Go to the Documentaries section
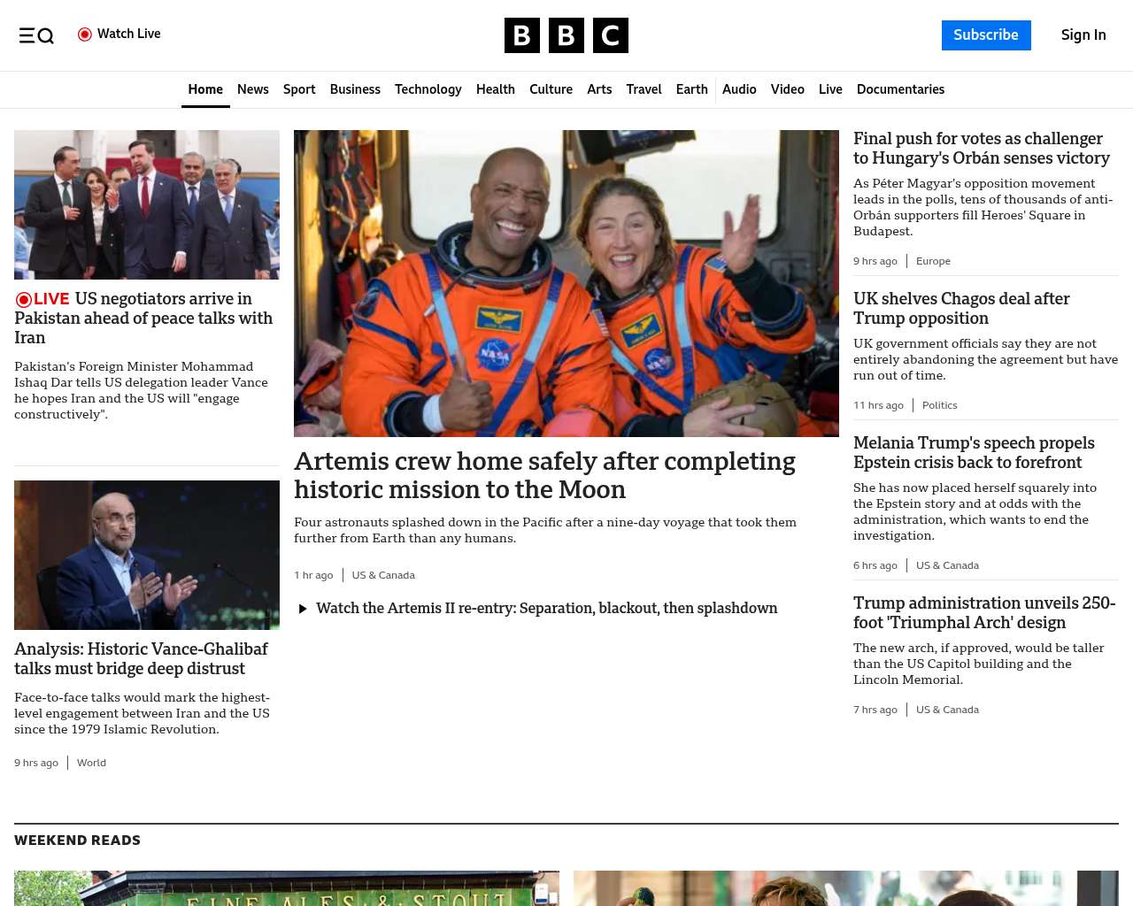Image resolution: width=1133 pixels, height=906 pixels. 900,89
